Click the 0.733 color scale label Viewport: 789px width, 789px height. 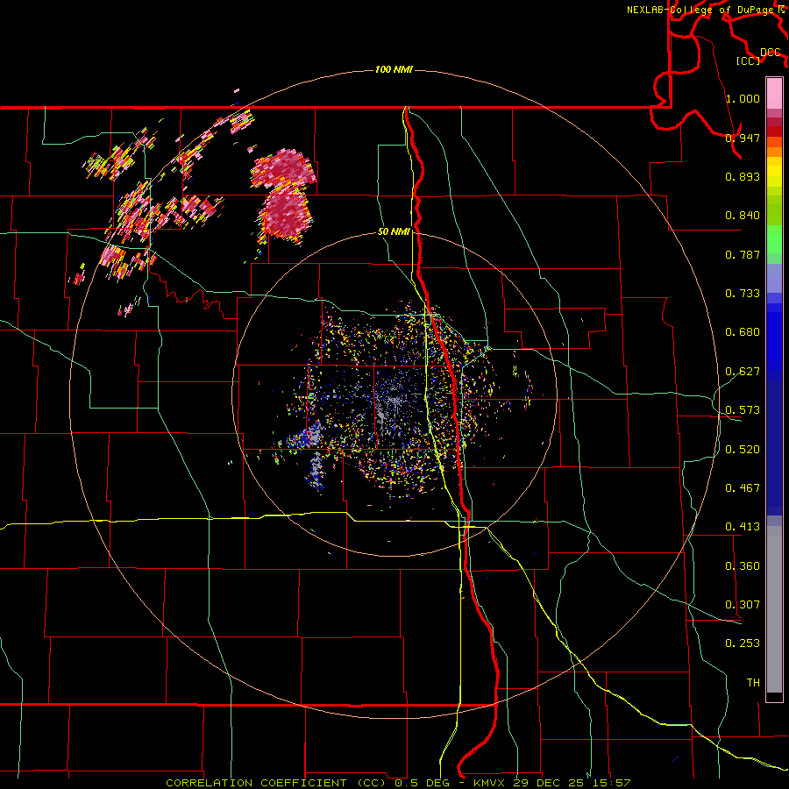(x=743, y=294)
